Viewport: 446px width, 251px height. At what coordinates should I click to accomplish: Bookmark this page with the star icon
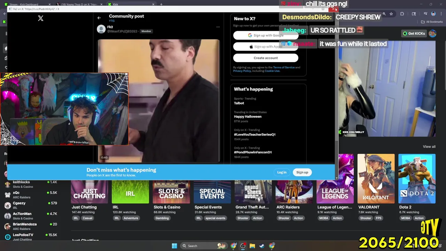click(391, 14)
